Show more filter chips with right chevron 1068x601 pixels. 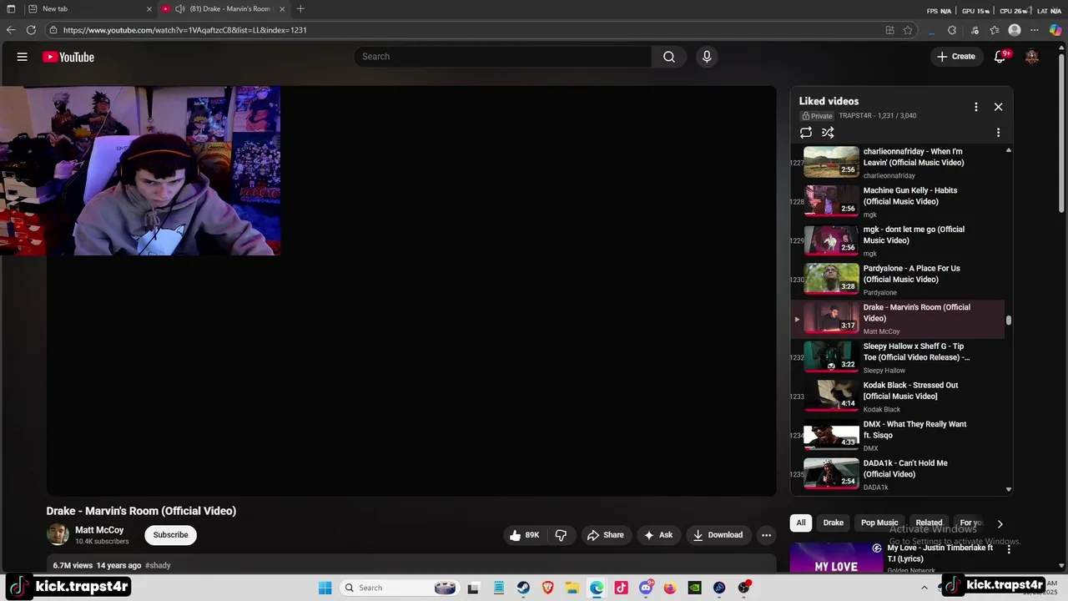(x=1000, y=523)
